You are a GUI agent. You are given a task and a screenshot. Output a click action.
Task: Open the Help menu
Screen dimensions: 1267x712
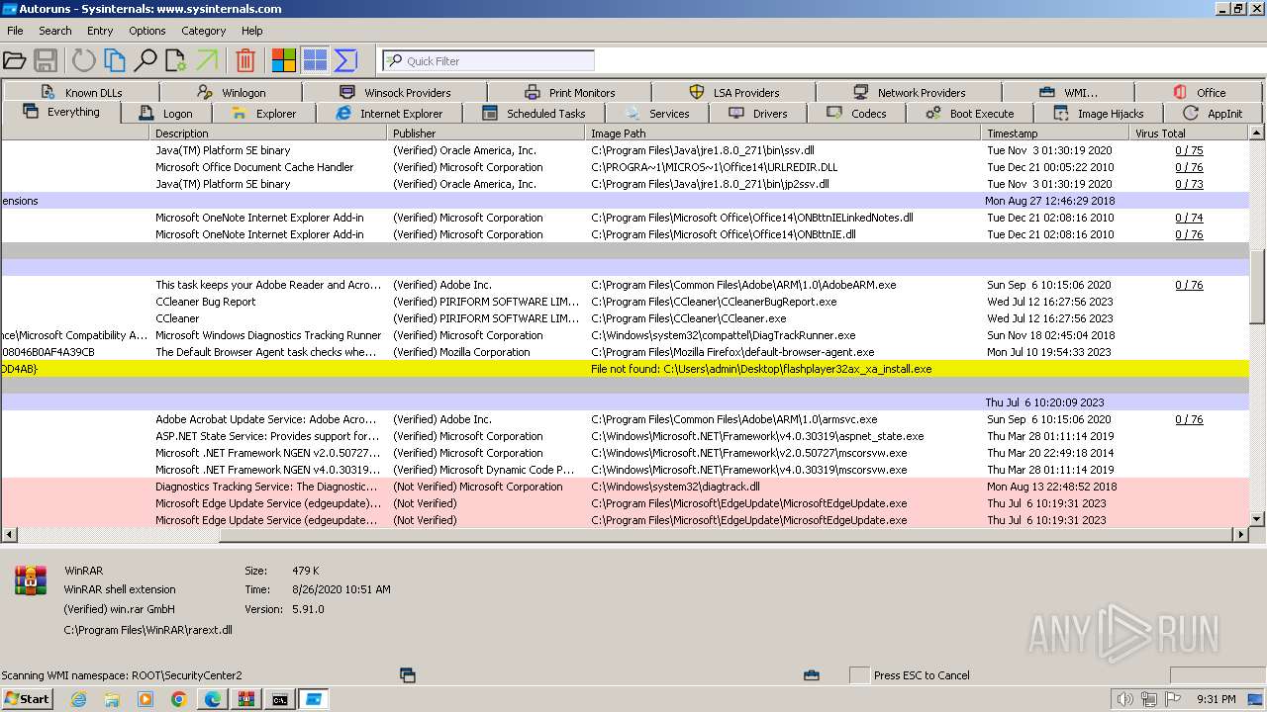point(252,31)
